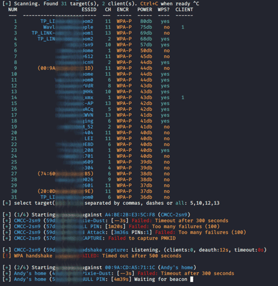The image size is (278, 286).
Task: Click the CLIENT column header
Action: (x=184, y=9)
